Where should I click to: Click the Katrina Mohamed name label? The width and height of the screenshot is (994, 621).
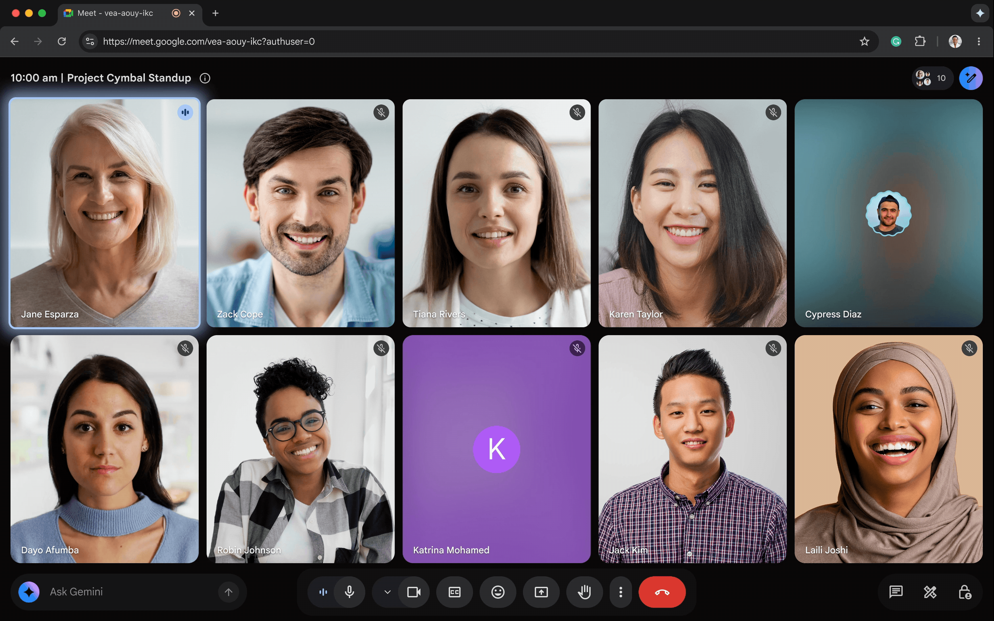(451, 550)
